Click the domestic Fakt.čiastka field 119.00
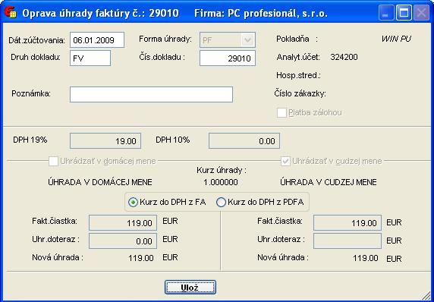The image size is (434, 302). pyautogui.click(x=123, y=222)
